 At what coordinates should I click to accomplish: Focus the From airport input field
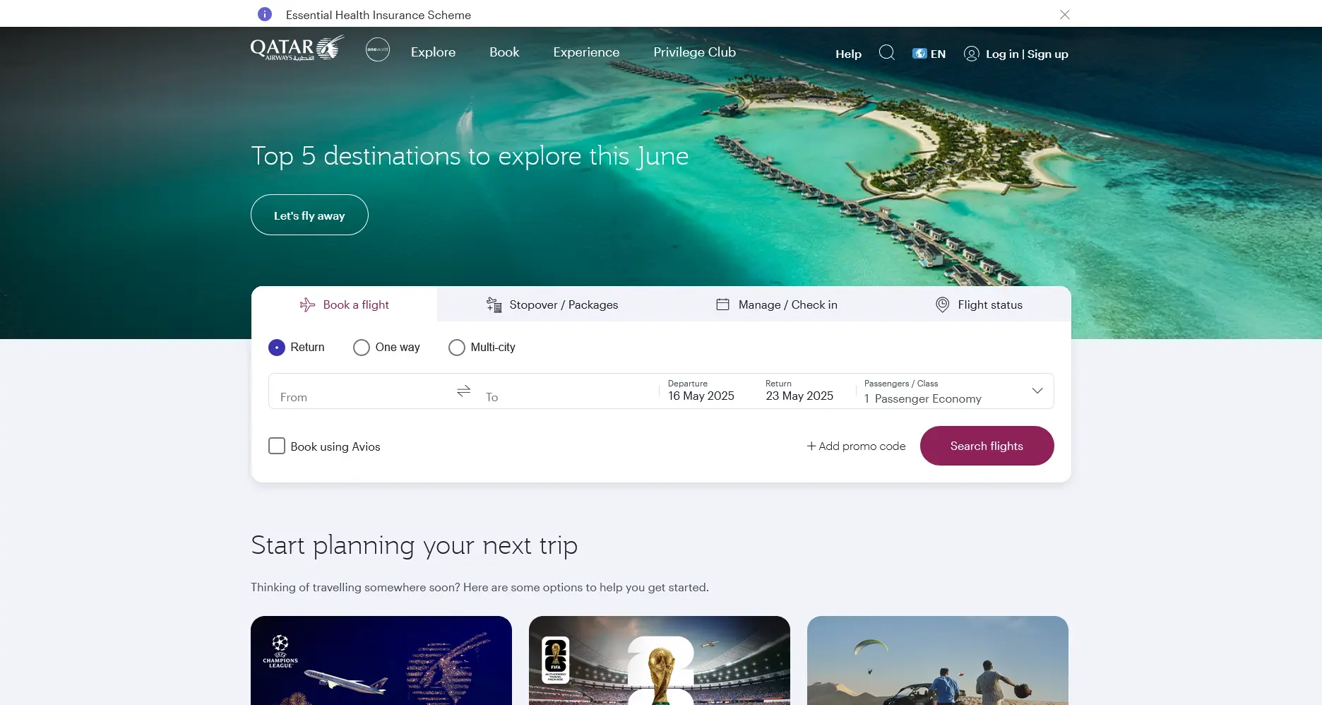(x=362, y=391)
